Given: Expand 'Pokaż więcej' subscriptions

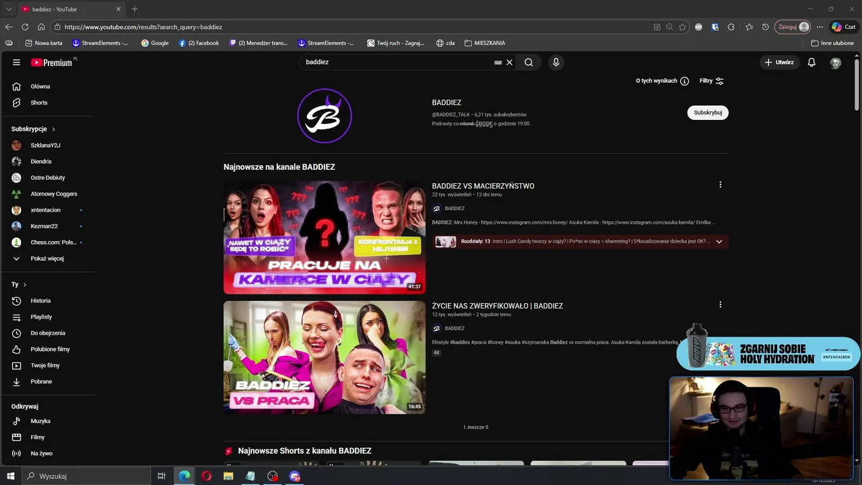Looking at the screenshot, I should pos(47,258).
